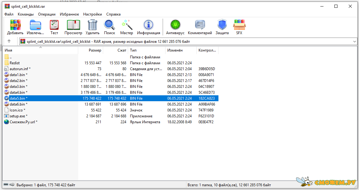Click the checksum value F623101D

click(206, 116)
